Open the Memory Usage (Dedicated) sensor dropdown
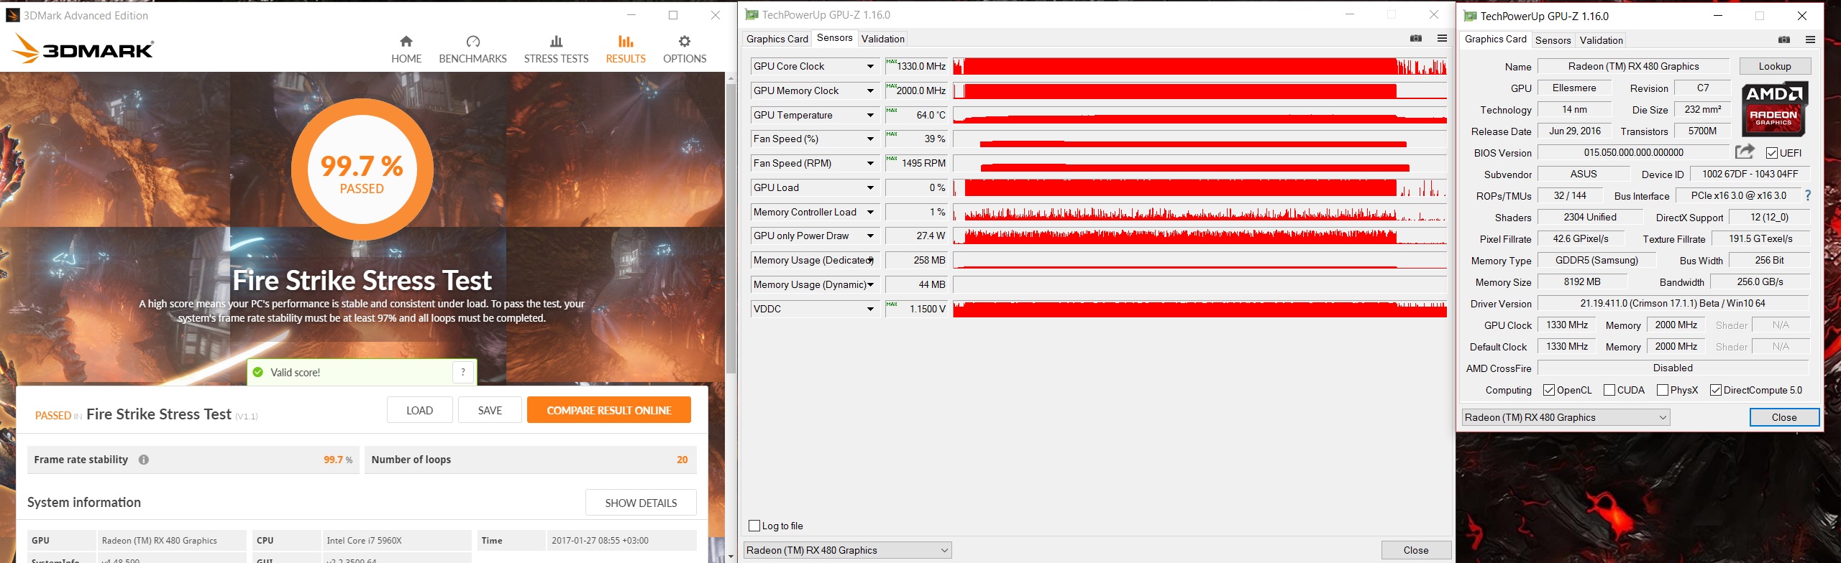 tap(870, 260)
